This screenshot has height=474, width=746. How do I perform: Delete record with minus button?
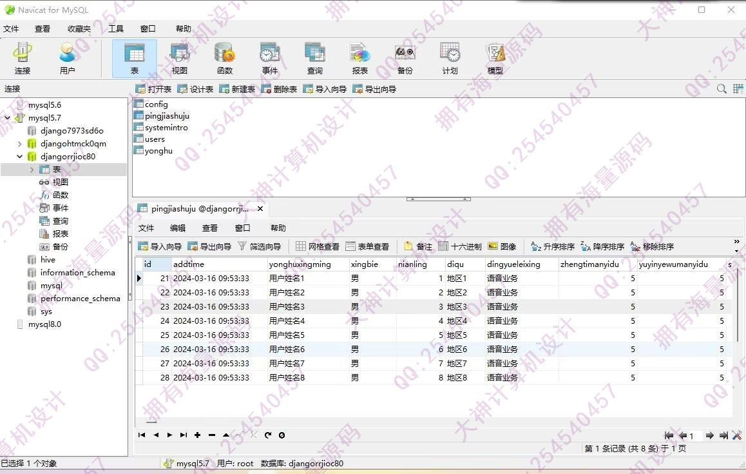pos(212,435)
